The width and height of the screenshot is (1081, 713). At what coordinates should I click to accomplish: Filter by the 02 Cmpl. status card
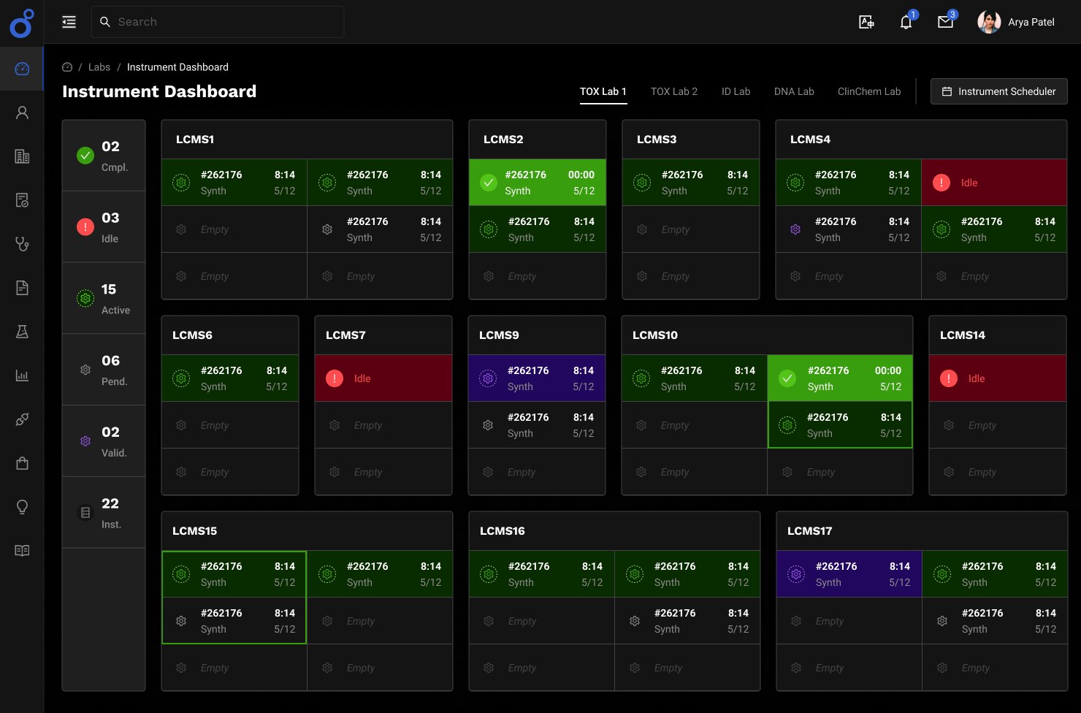click(104, 156)
